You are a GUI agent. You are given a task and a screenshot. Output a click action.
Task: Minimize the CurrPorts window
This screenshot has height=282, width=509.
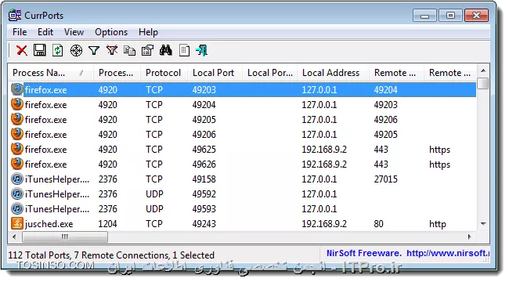click(x=424, y=16)
